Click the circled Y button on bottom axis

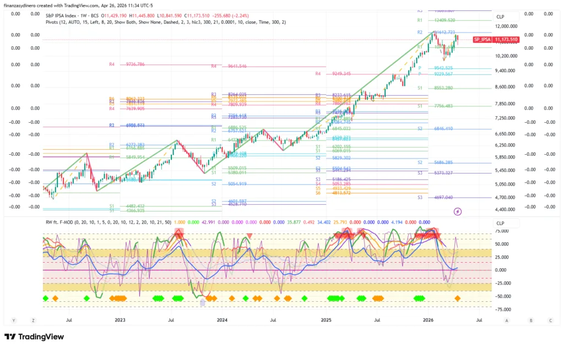[14, 320]
